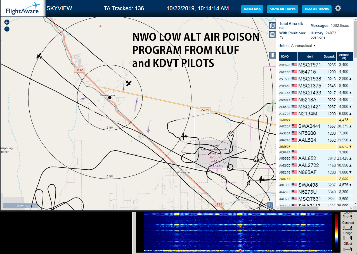Click the waterfall spectrum display
This screenshot has height=254, width=357.
tap(238, 232)
